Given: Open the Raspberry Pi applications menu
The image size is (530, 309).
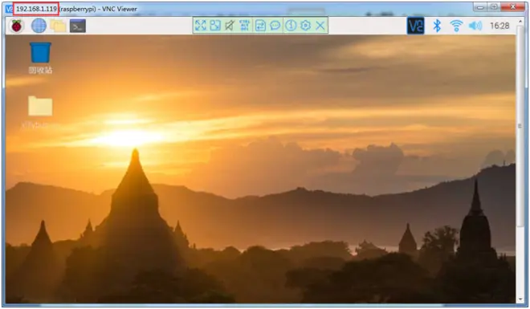Looking at the screenshot, I should tap(17, 26).
